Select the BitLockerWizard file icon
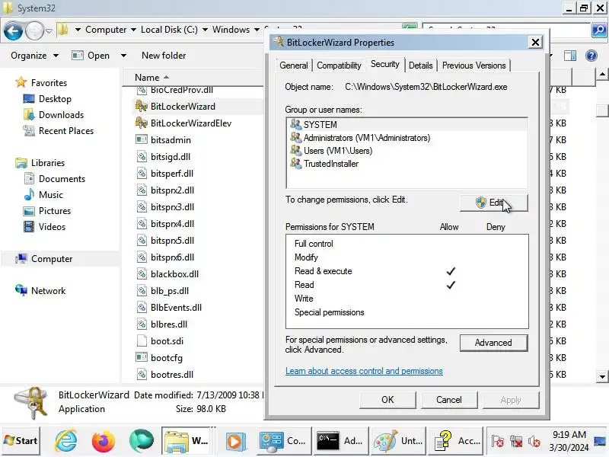Screen dimensions: 609x457 (141, 106)
